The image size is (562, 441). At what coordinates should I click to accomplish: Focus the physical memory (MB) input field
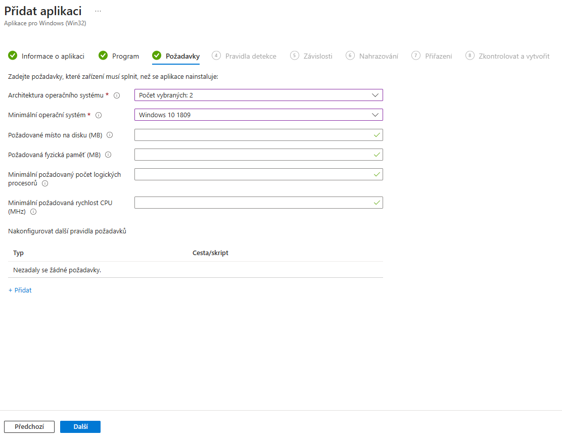pyautogui.click(x=258, y=155)
